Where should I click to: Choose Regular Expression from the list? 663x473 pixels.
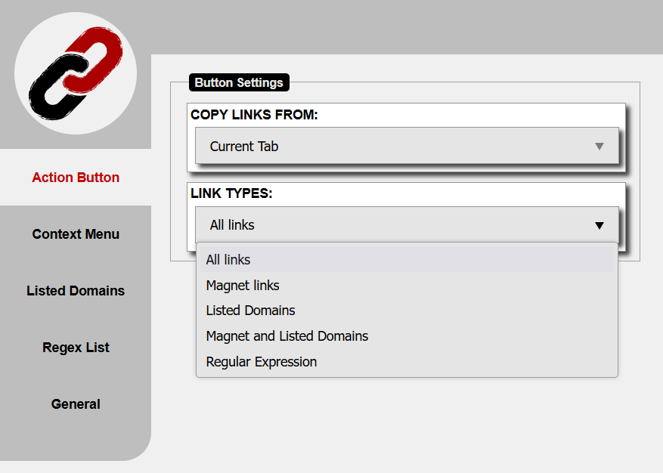(262, 362)
